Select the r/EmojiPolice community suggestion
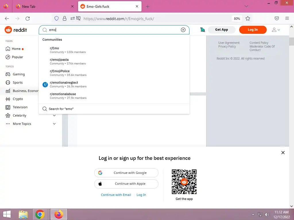This screenshot has width=294, height=220. tap(114, 73)
